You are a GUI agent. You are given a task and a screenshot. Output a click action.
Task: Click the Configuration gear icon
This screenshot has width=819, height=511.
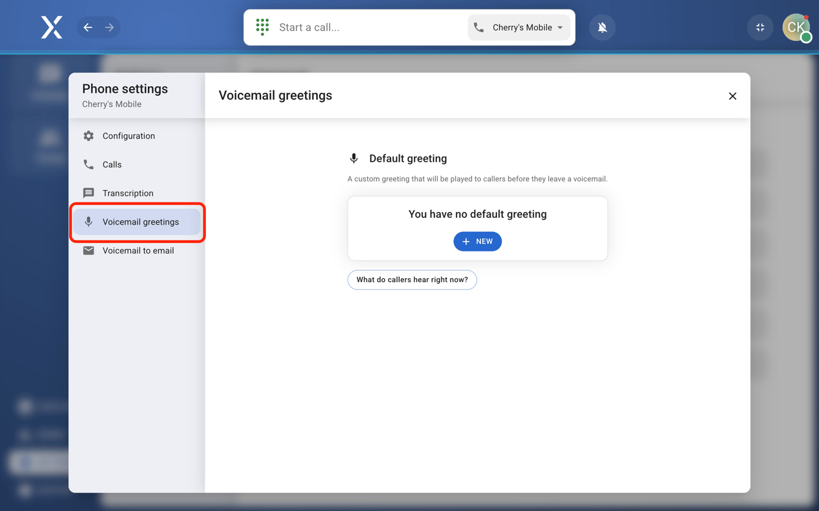coord(89,136)
